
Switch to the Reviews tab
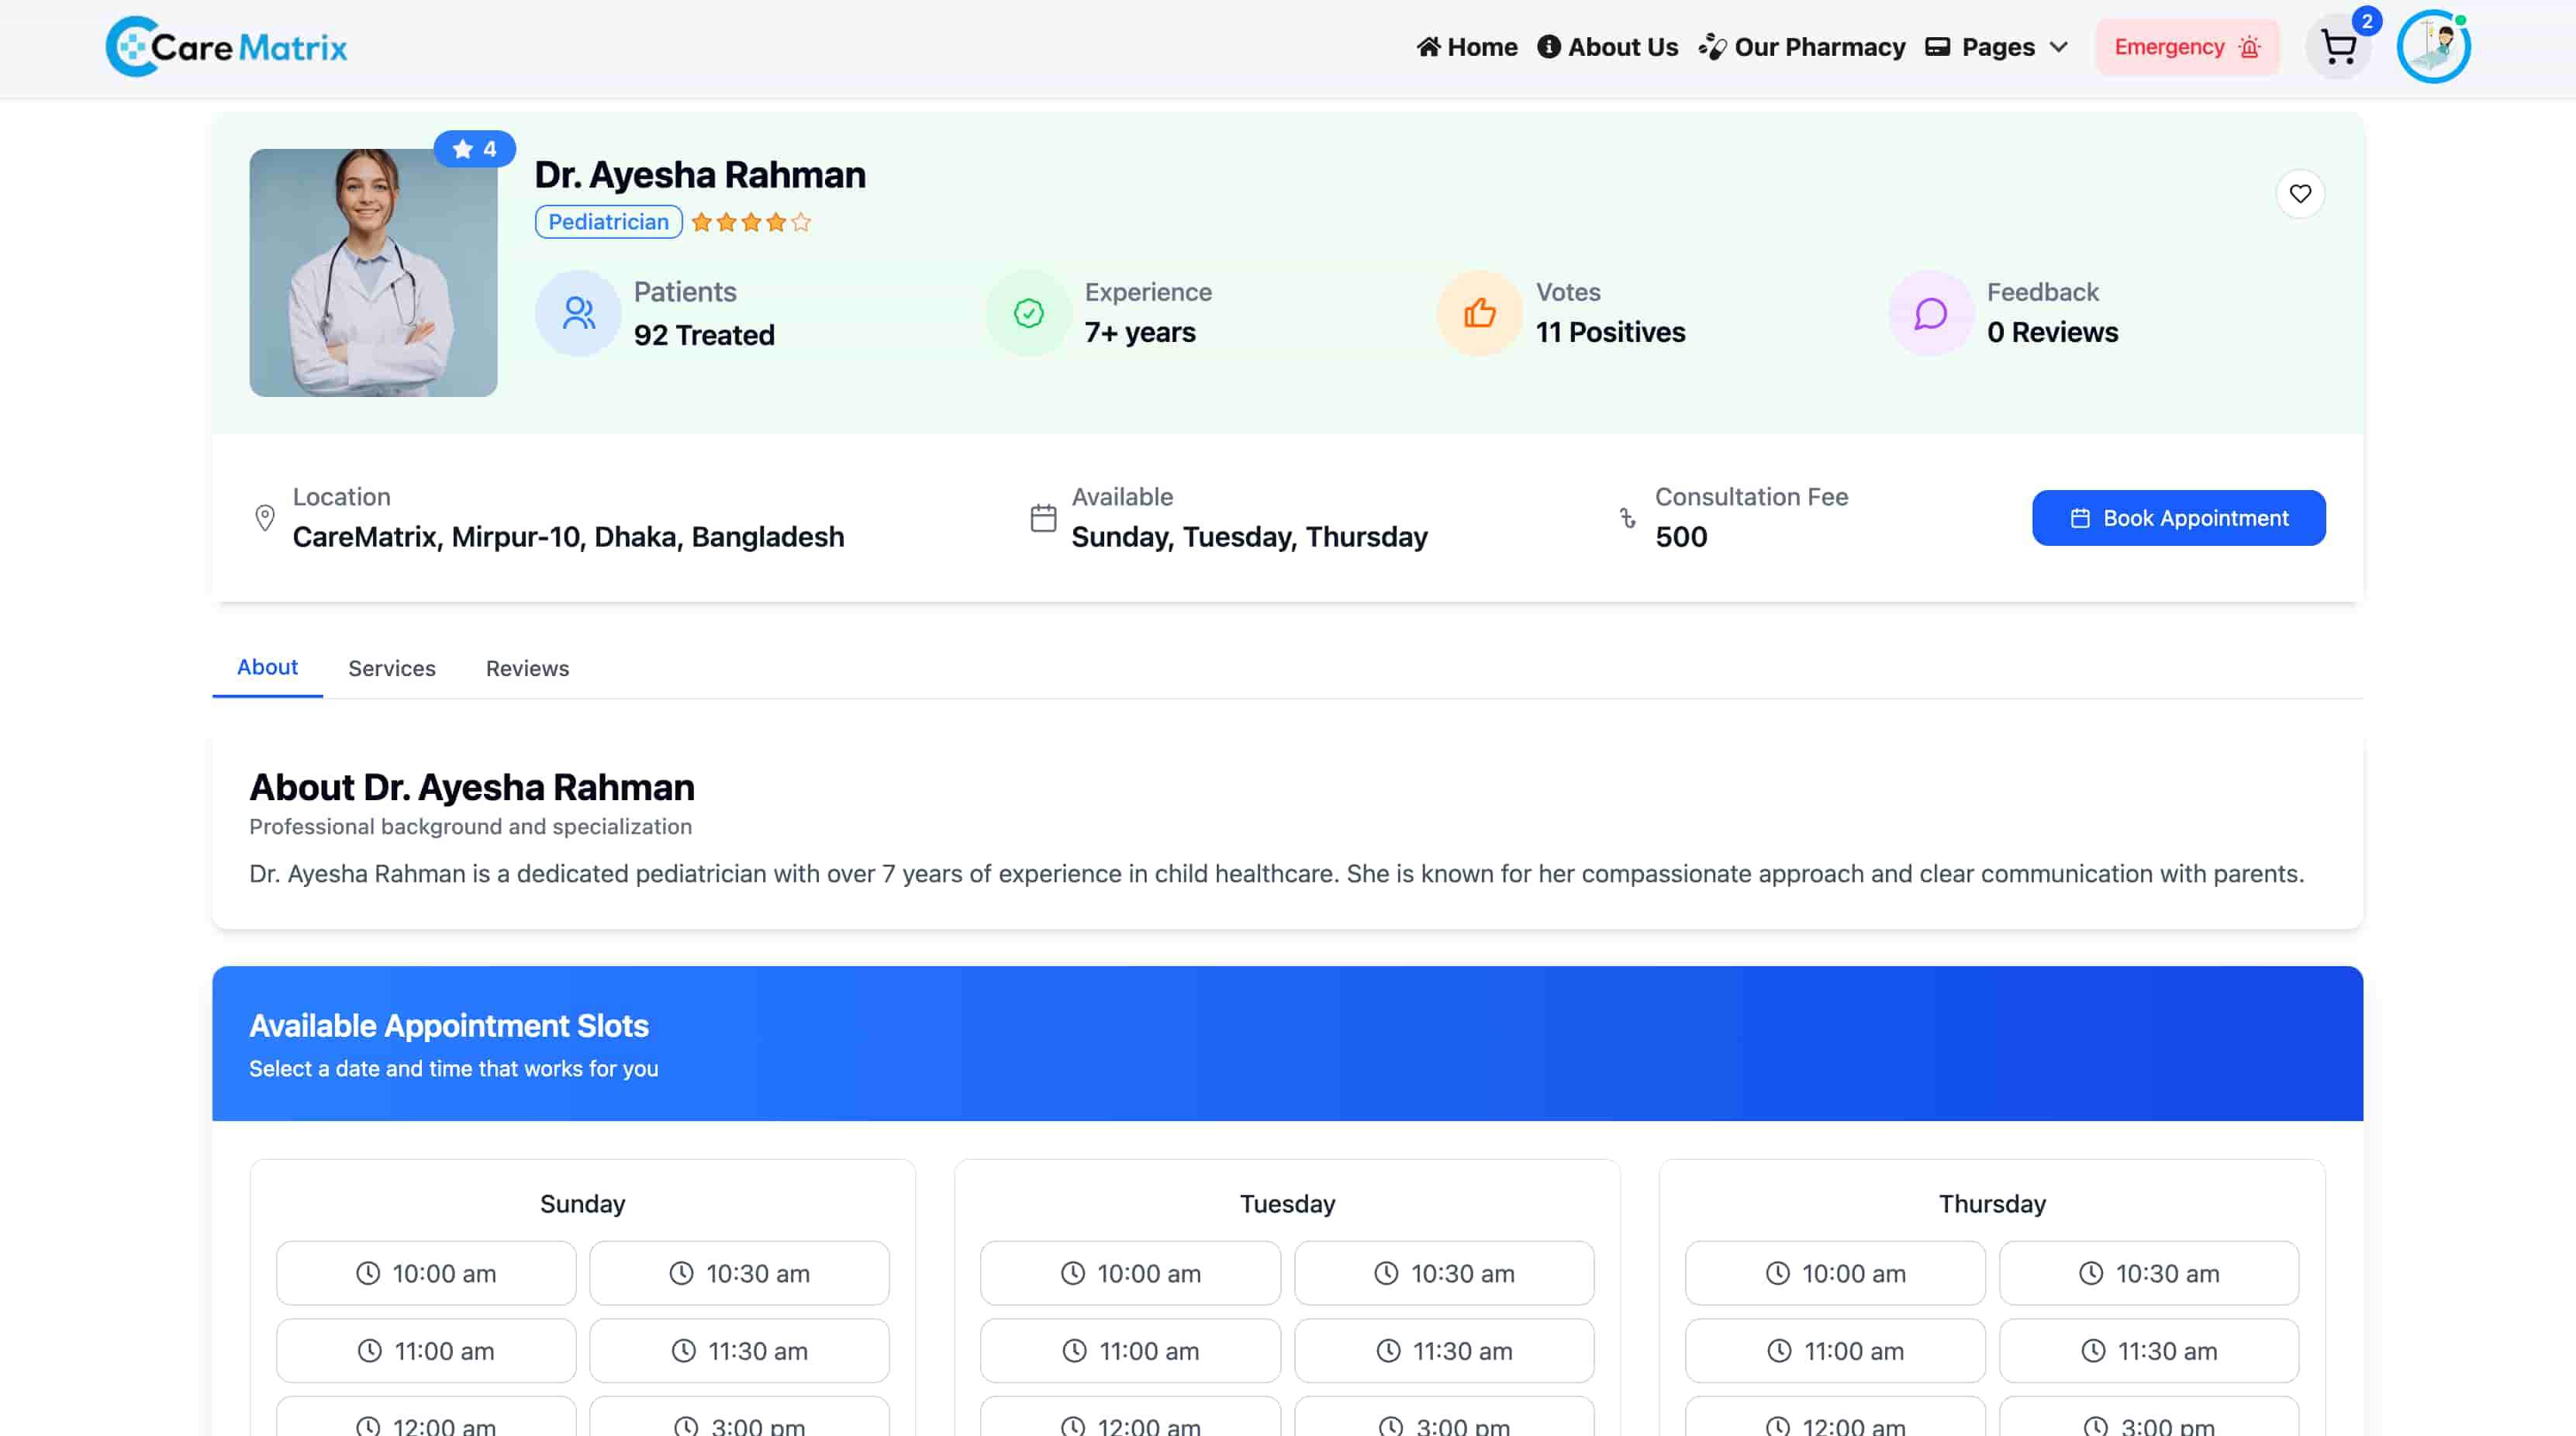[x=527, y=668]
